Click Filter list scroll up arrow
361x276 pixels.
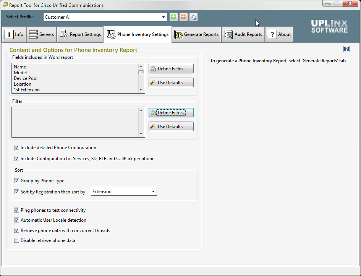tap(141, 110)
